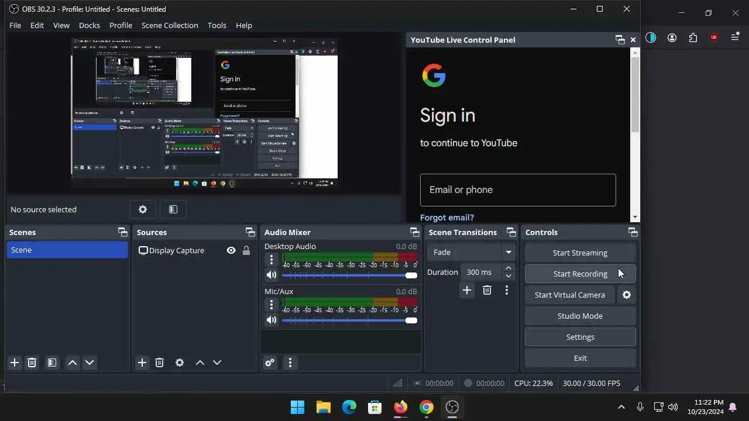The height and width of the screenshot is (421, 749).
Task: Move scene down arrow in Scenes panel
Action: 90,363
